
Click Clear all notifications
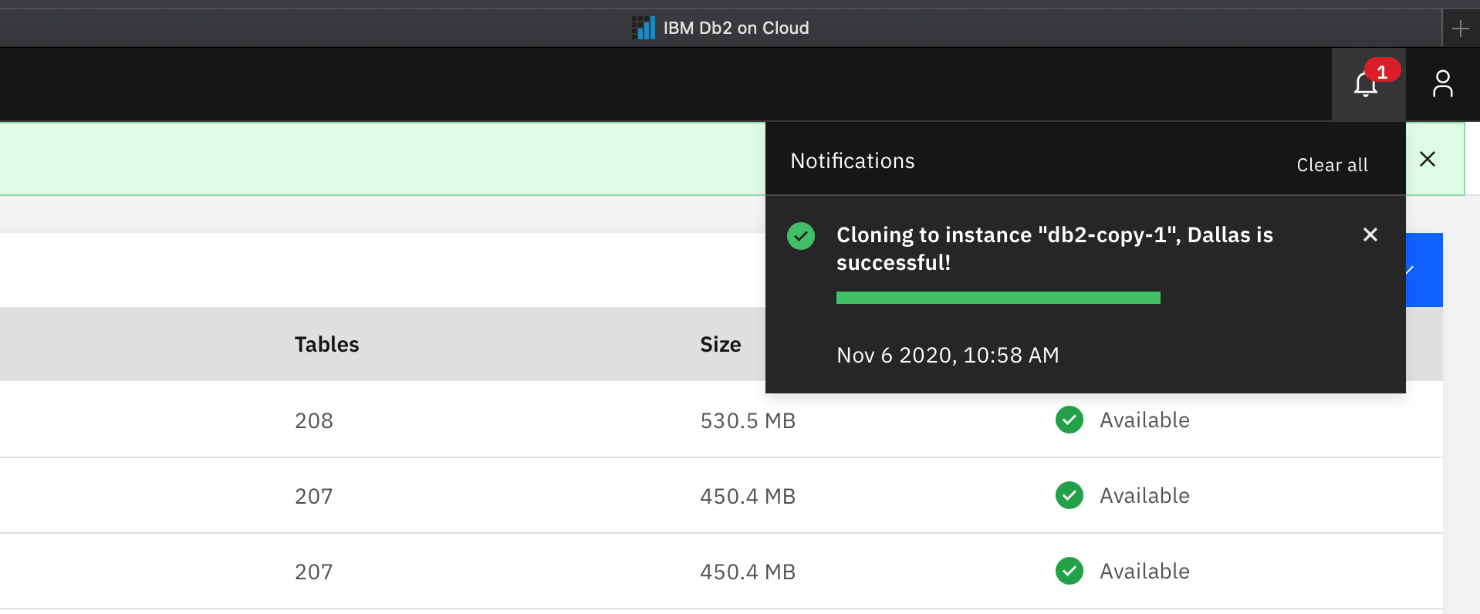pyautogui.click(x=1332, y=165)
